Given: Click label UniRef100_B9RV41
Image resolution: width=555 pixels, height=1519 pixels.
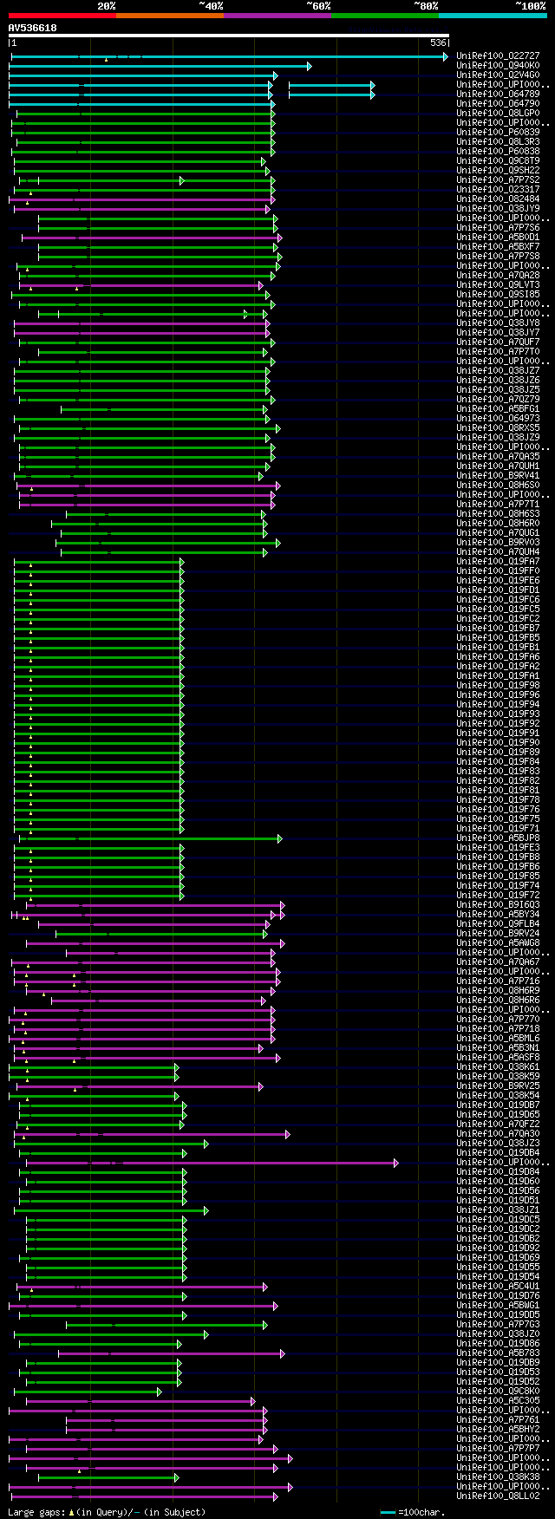Looking at the screenshot, I should (x=498, y=476).
